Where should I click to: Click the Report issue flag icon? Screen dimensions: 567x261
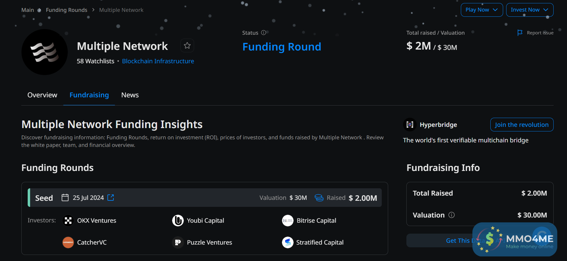[520, 33]
